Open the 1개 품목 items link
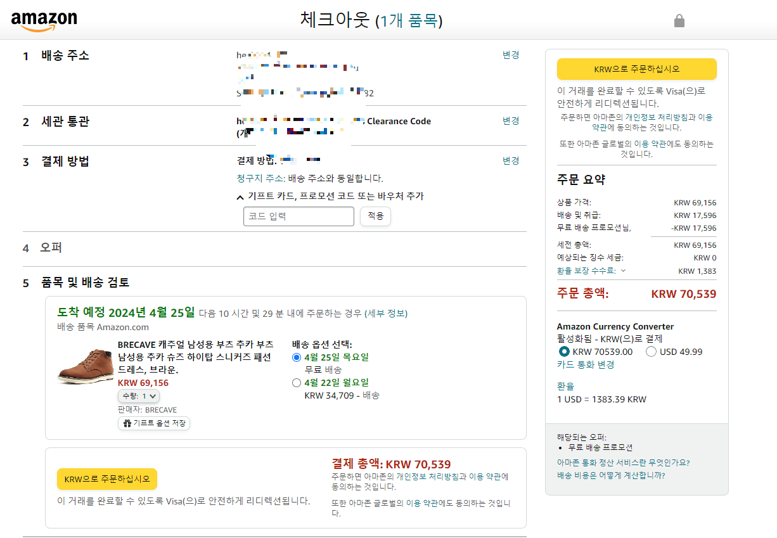This screenshot has height=538, width=777. point(409,21)
